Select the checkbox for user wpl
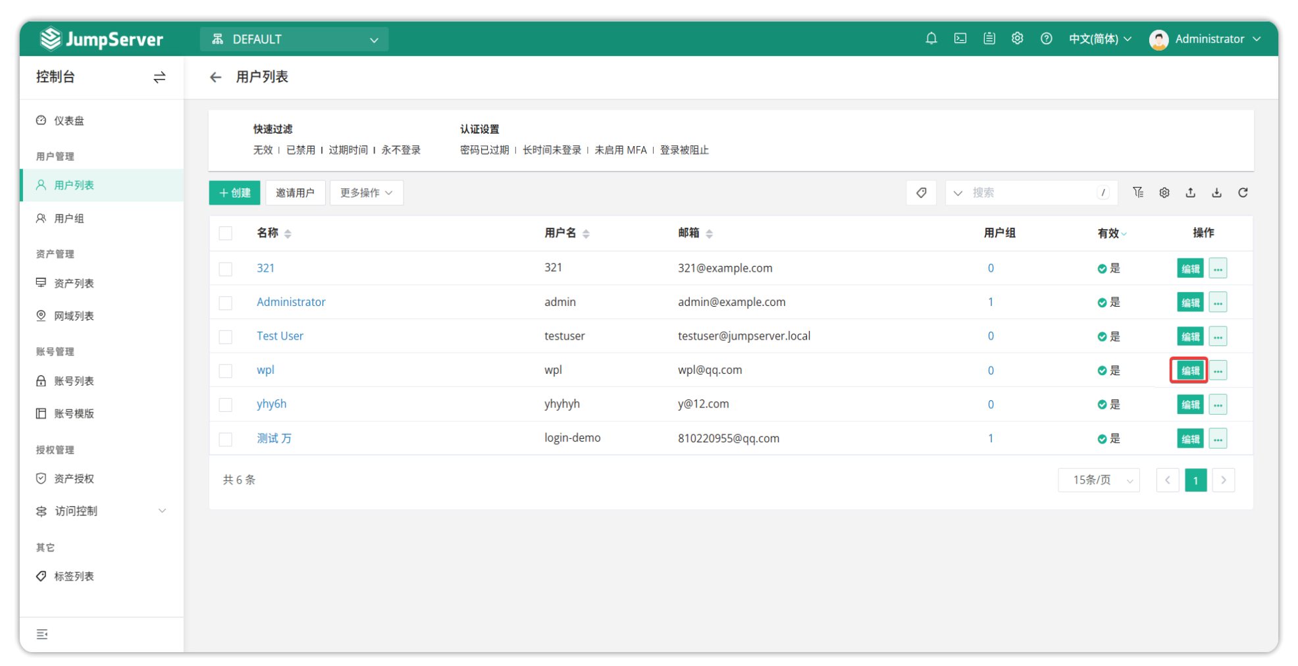Viewport: 1298px width, 666px height. pyautogui.click(x=226, y=371)
